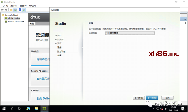Switch input language via 英 indicator

[166, 109]
